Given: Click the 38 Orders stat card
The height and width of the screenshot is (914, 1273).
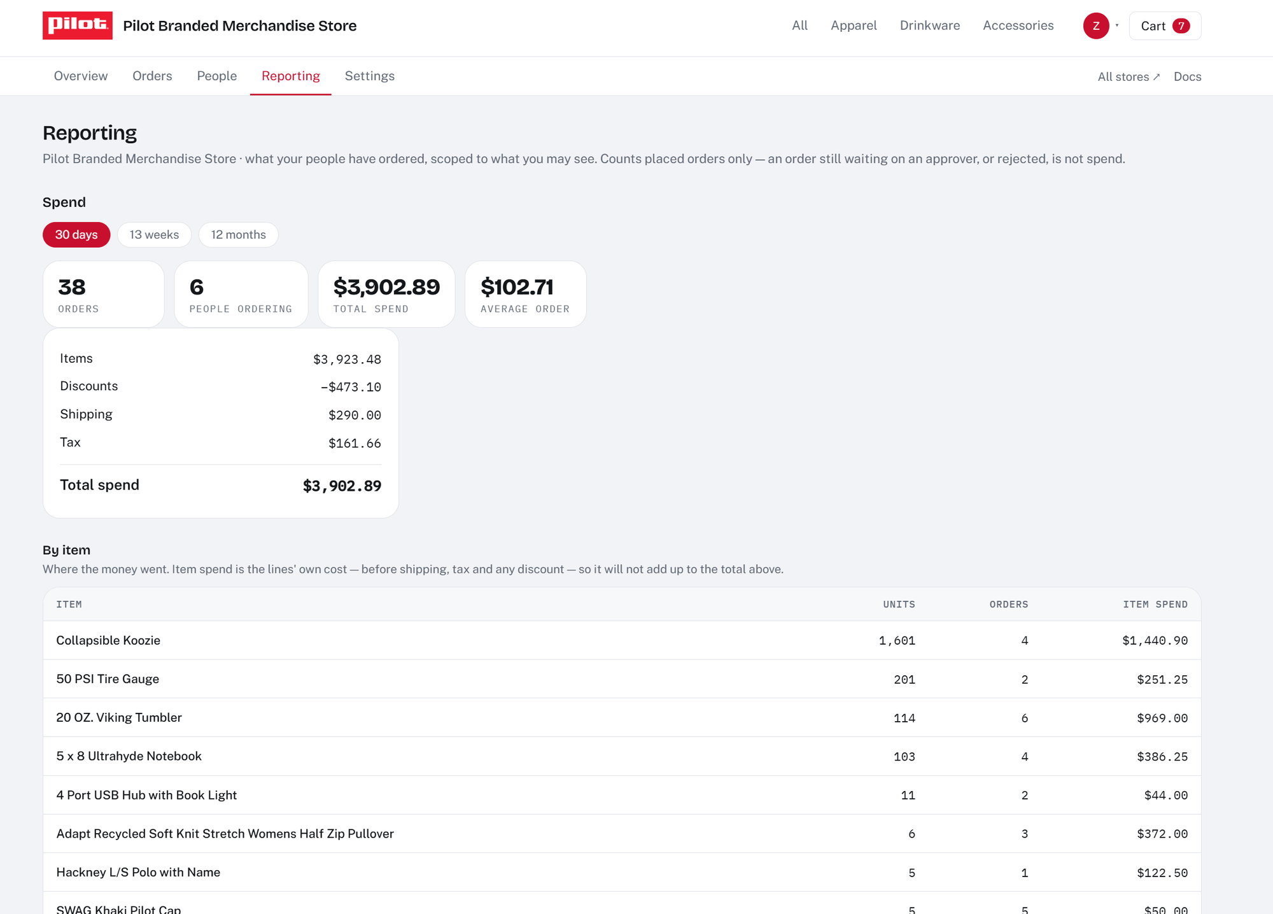Looking at the screenshot, I should 104,294.
